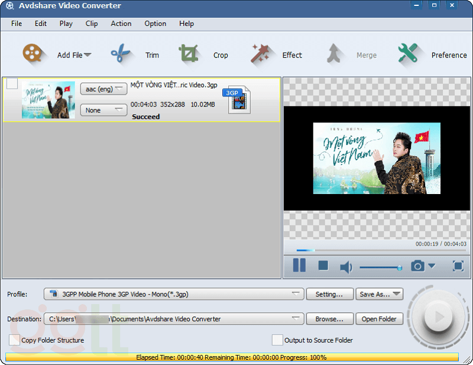Select the Trim scissors tool
The width and height of the screenshot is (473, 365).
121,54
